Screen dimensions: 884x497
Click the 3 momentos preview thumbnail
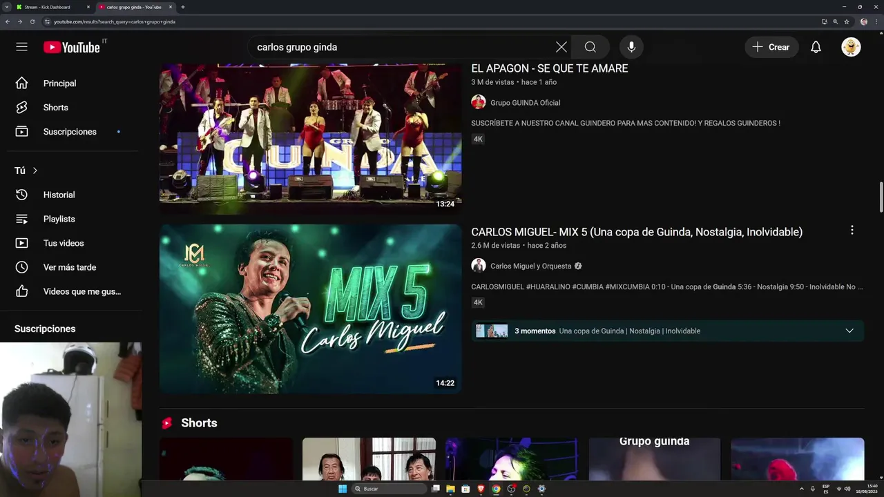[x=492, y=331]
